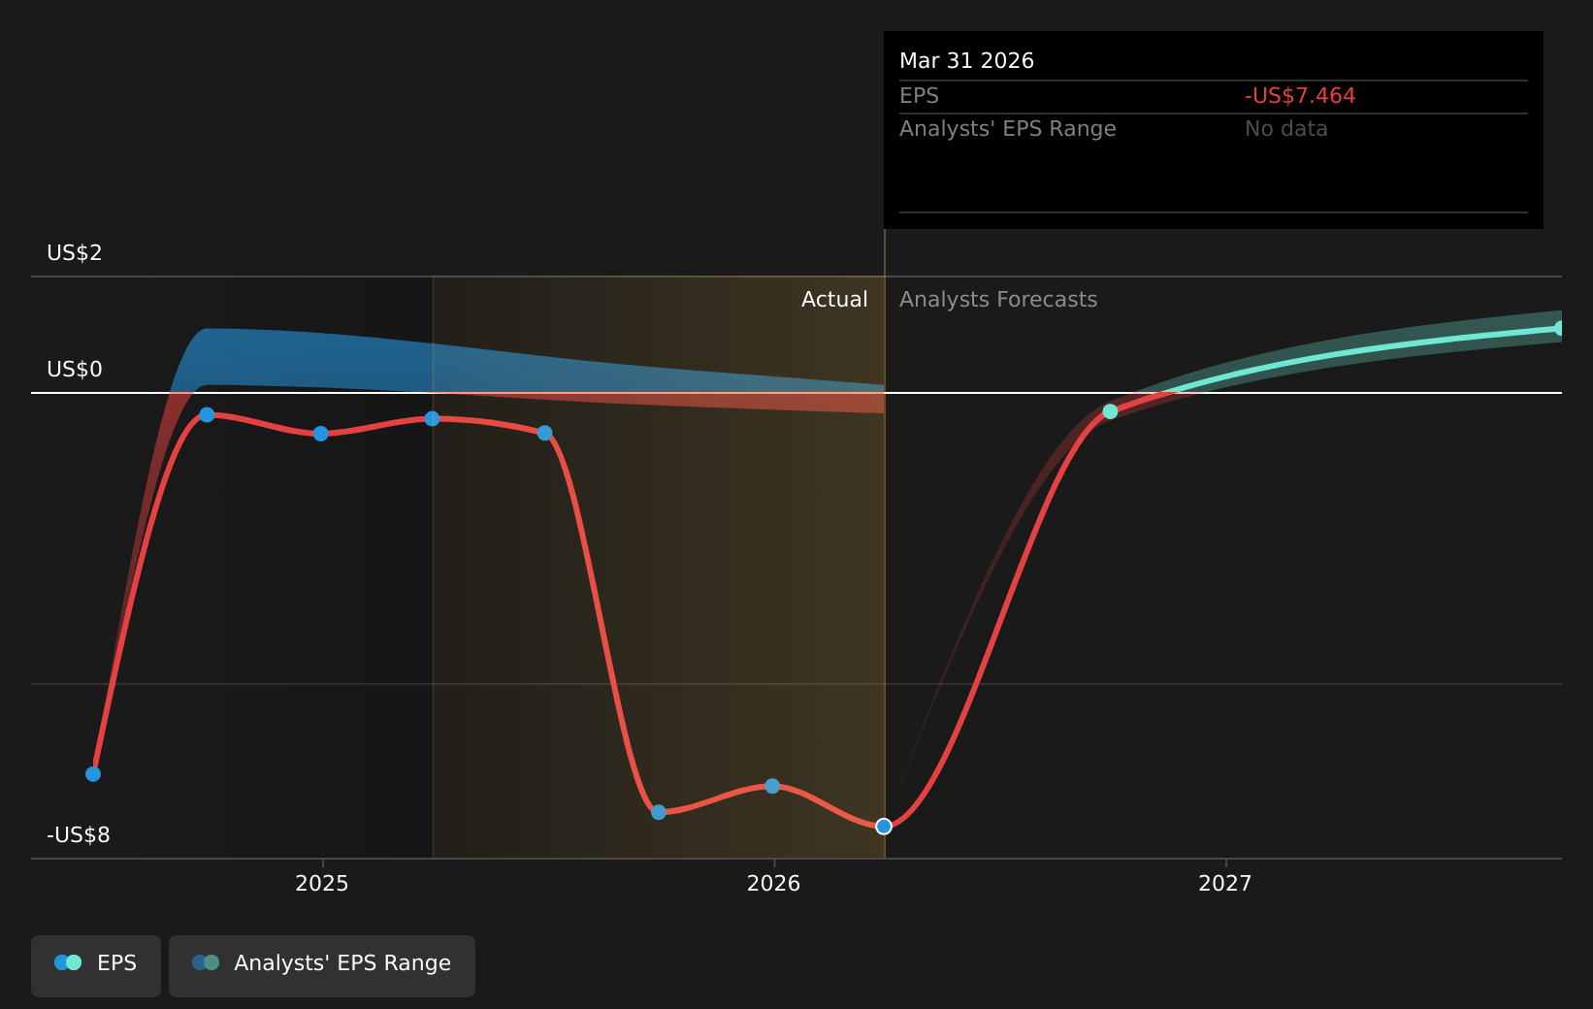
Task: Click the Analysts Forecasts label
Action: click(998, 300)
